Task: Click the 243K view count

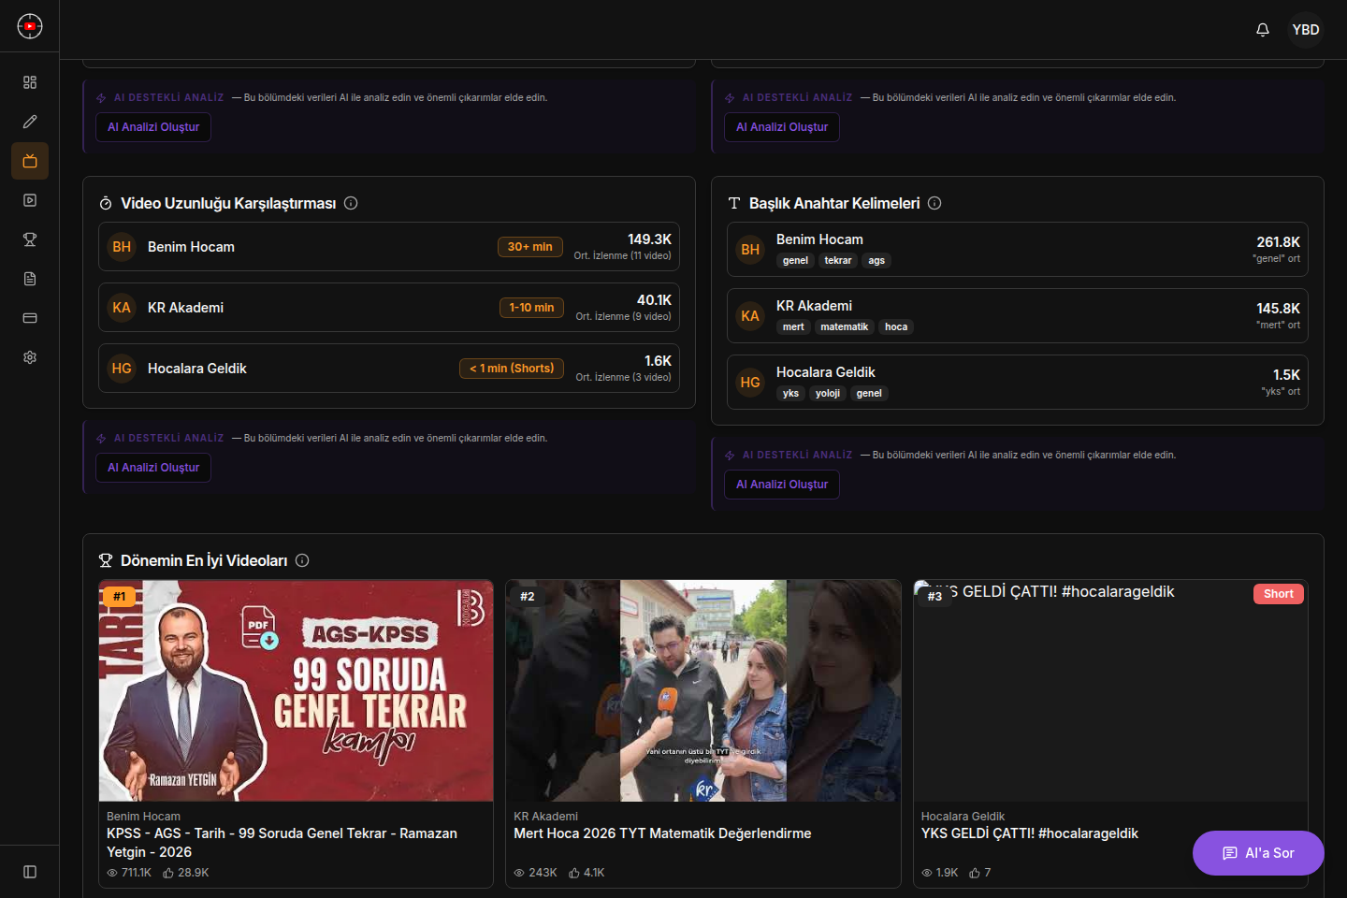Action: coord(535,873)
